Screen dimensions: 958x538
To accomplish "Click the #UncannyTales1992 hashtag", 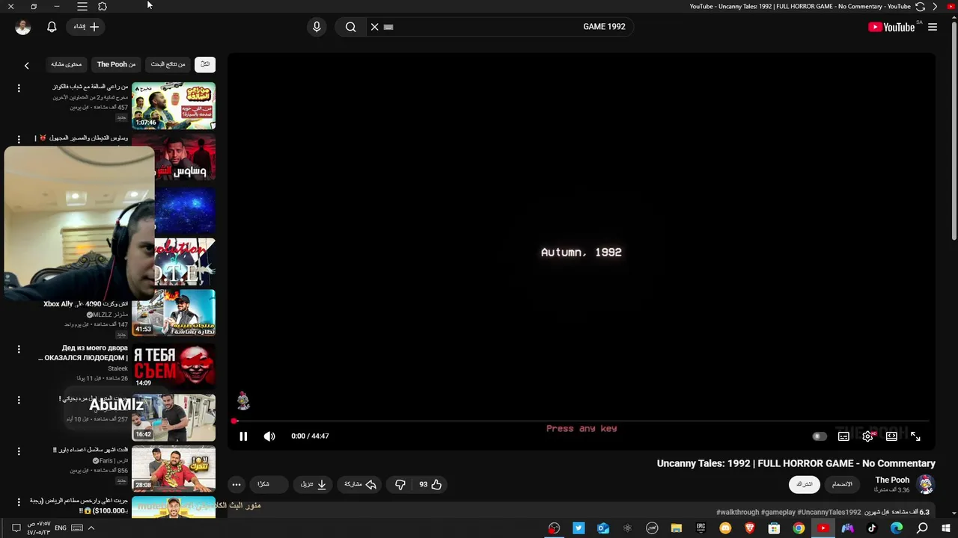I will 829,512.
